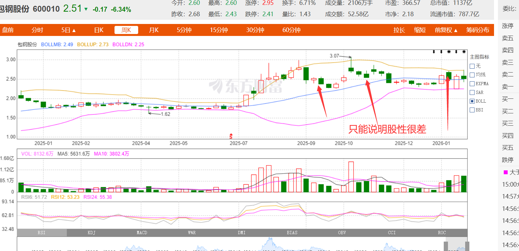Select the 周K weekly chart tab

(x=126, y=30)
